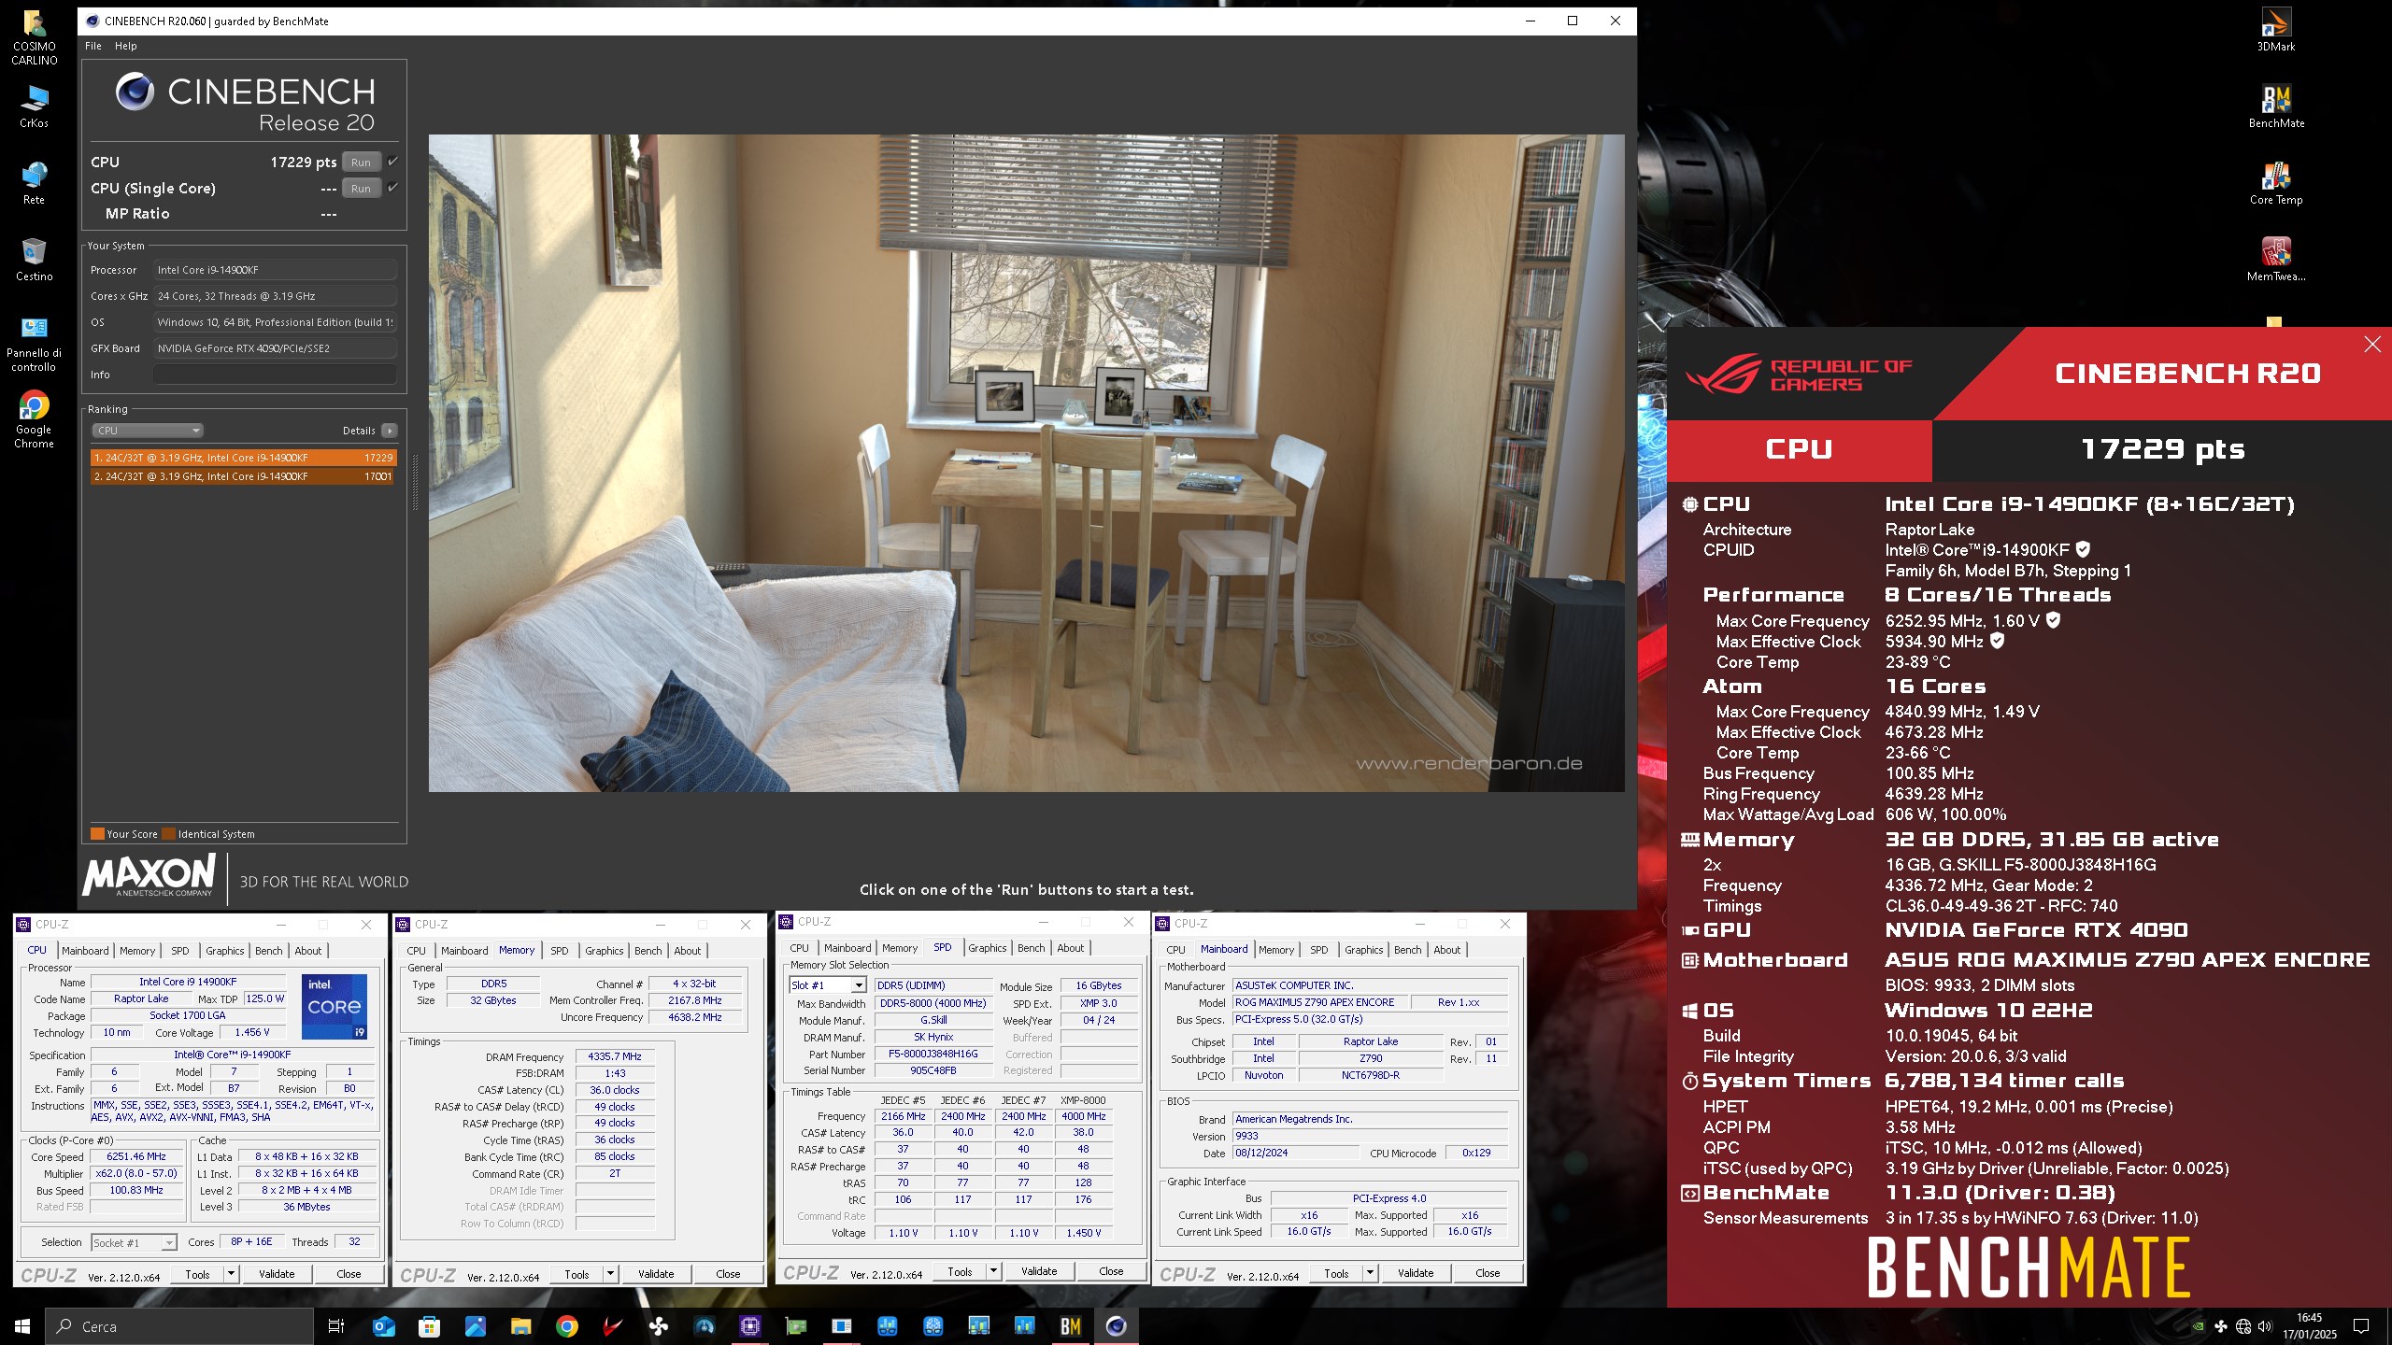
Task: Open the notification center icon
Action: click(2361, 1326)
